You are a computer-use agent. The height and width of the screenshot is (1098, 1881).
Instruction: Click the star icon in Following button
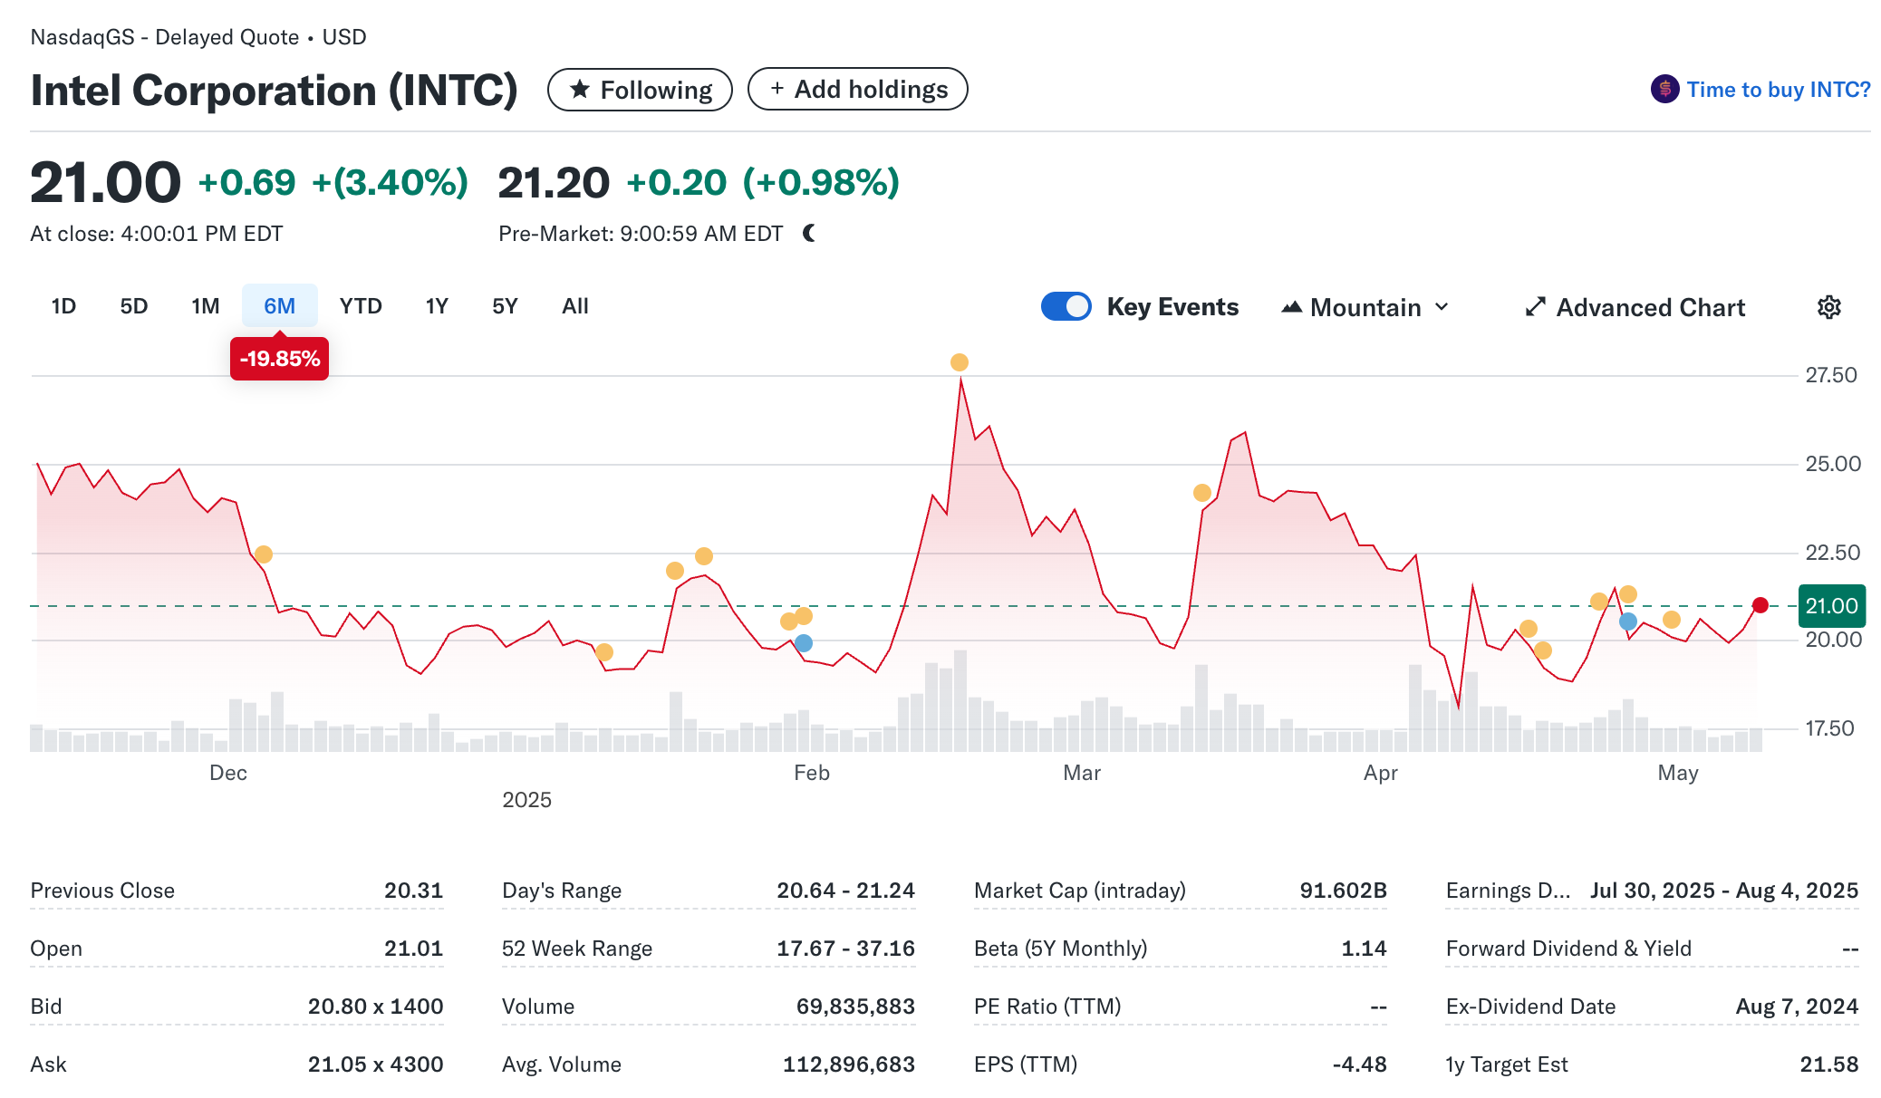[x=580, y=89]
